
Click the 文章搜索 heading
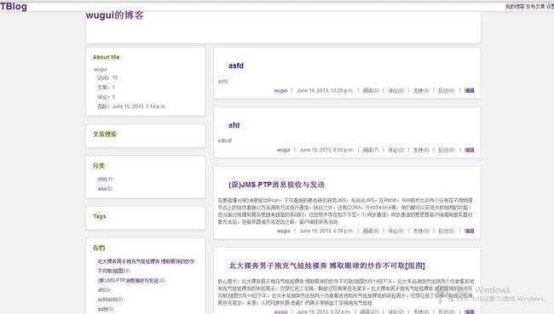(x=105, y=134)
